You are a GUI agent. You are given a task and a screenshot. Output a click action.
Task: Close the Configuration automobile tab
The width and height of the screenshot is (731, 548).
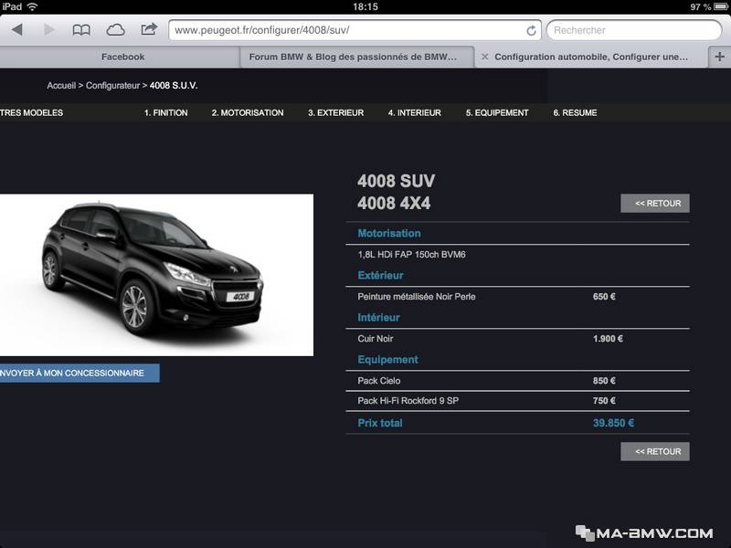pos(485,57)
